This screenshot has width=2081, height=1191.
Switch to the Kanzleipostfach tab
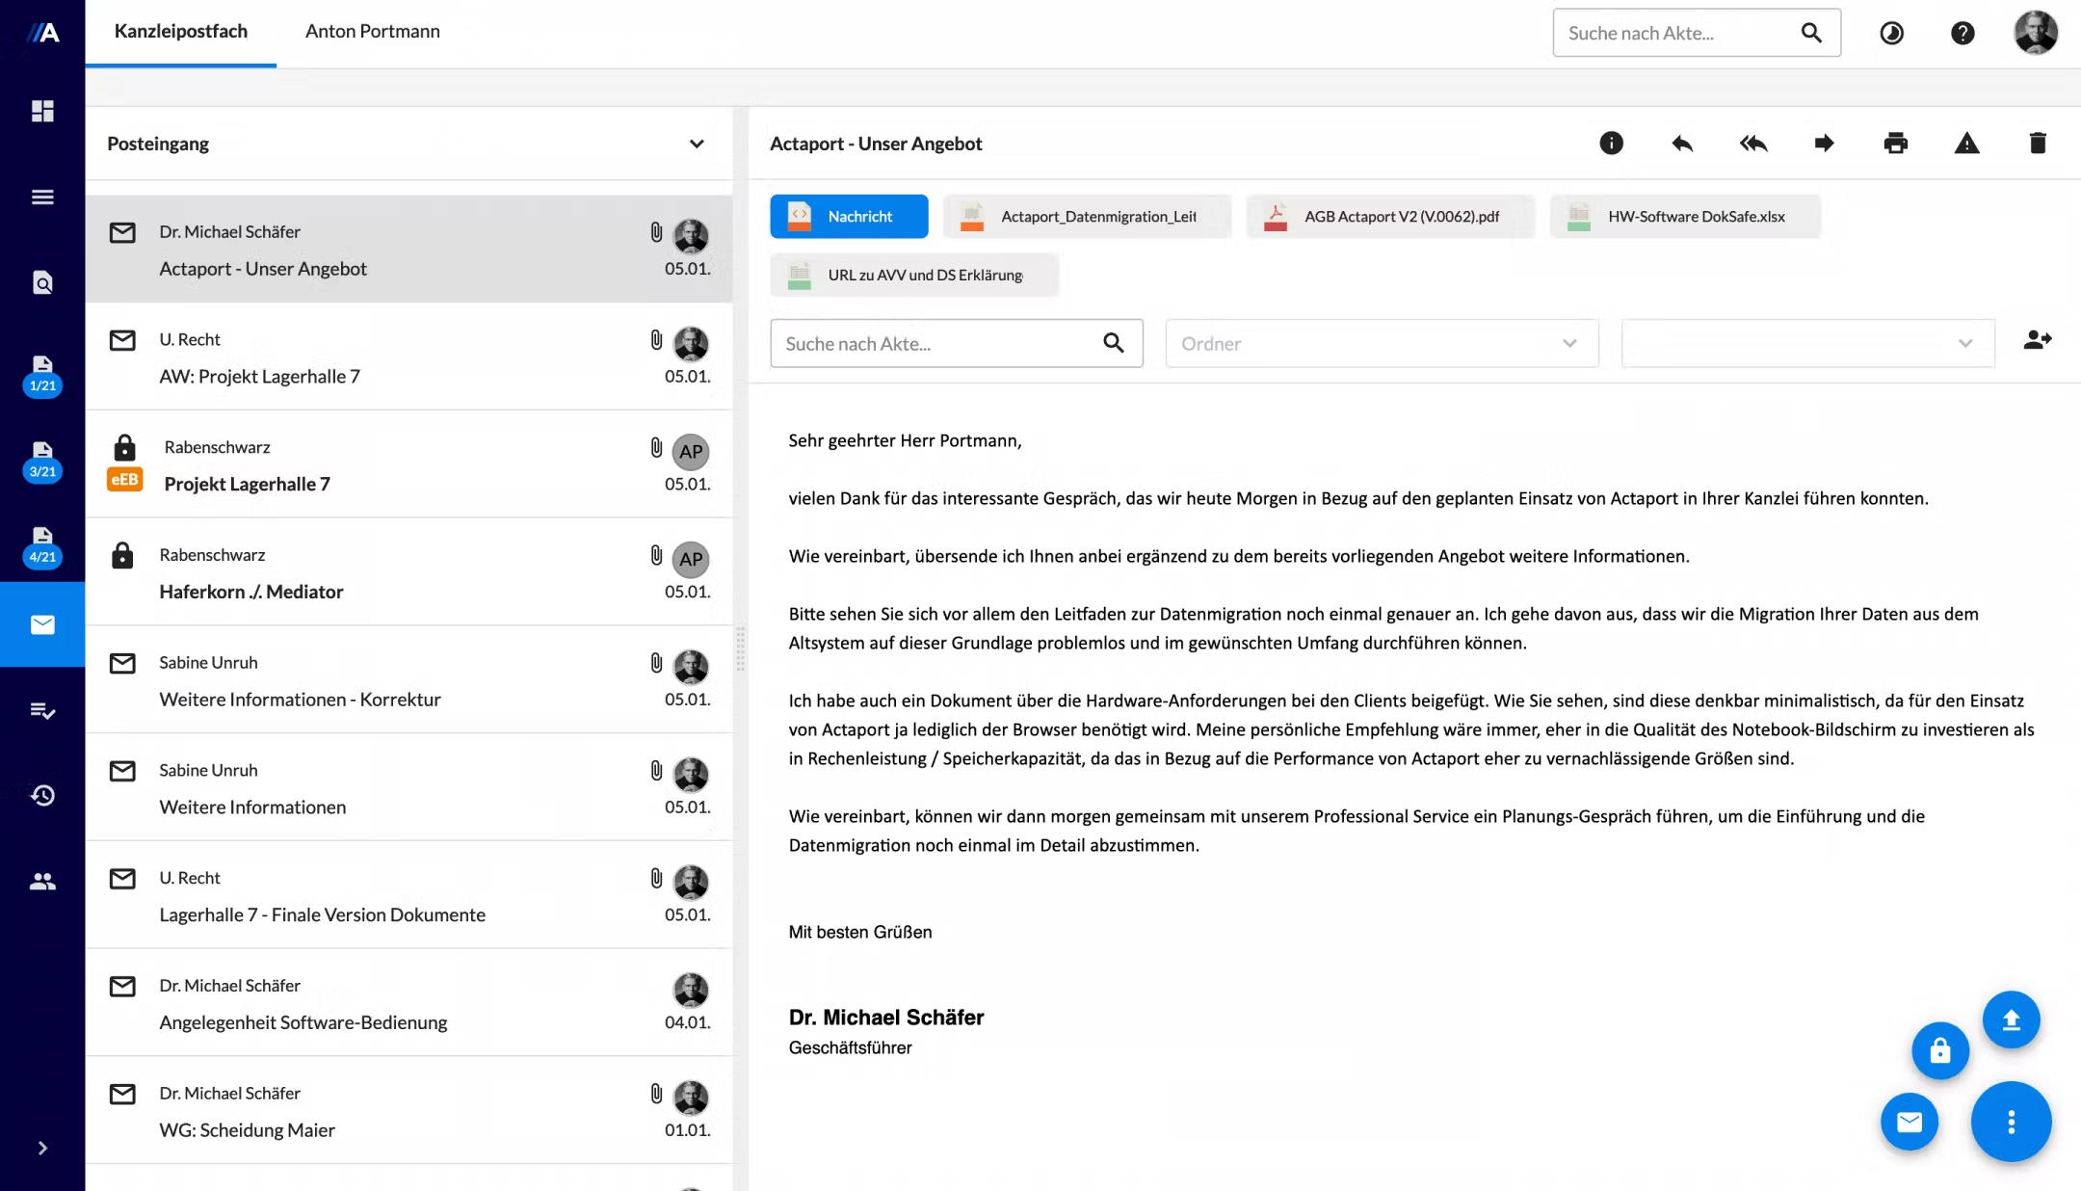pyautogui.click(x=180, y=32)
